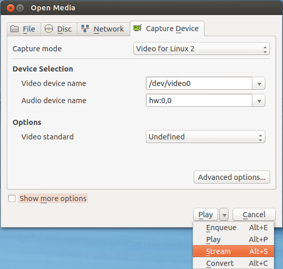Click the capture card icon on Capture Device tab
This screenshot has height=269, width=283.
click(x=138, y=28)
